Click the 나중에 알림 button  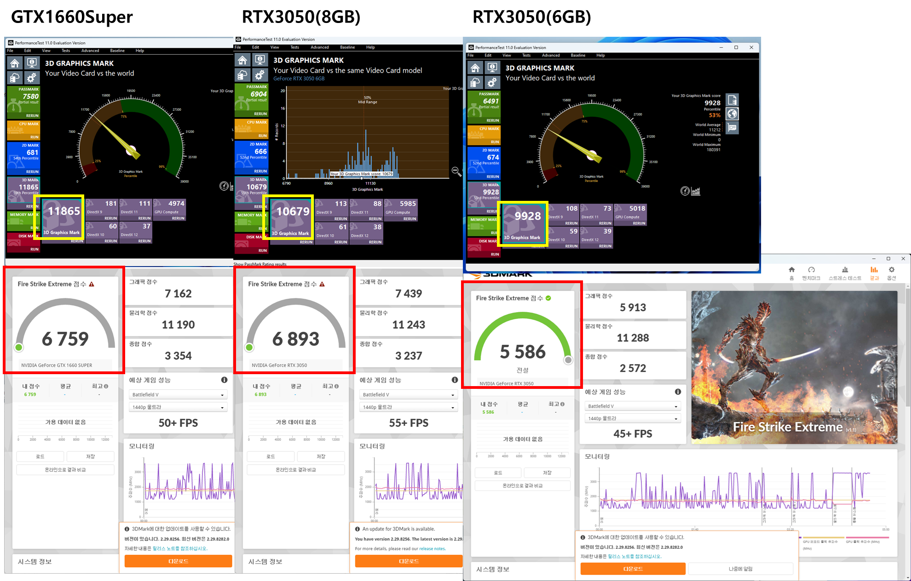[x=741, y=569]
